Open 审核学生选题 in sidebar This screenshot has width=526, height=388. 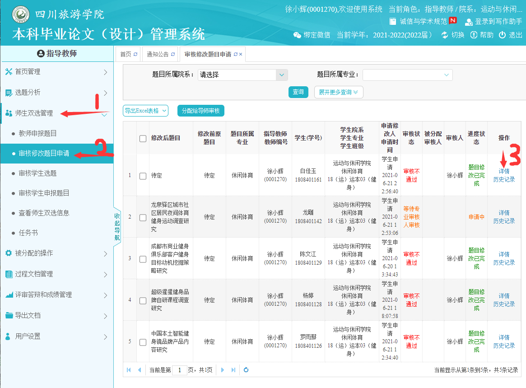pos(37,173)
